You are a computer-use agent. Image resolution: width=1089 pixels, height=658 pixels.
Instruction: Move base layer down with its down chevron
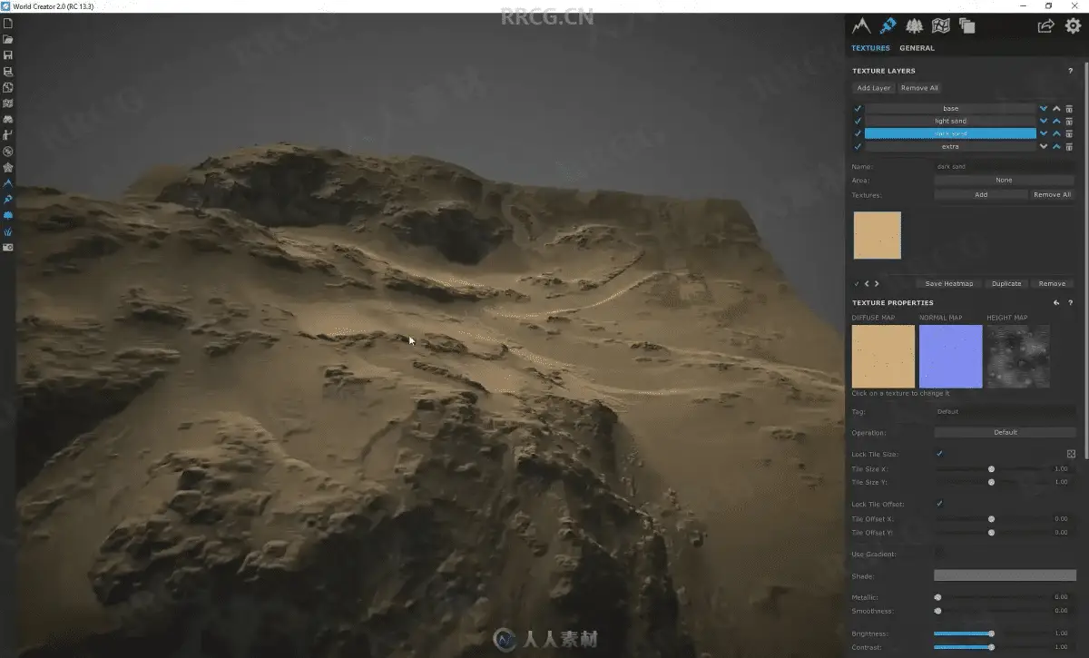pos(1044,108)
